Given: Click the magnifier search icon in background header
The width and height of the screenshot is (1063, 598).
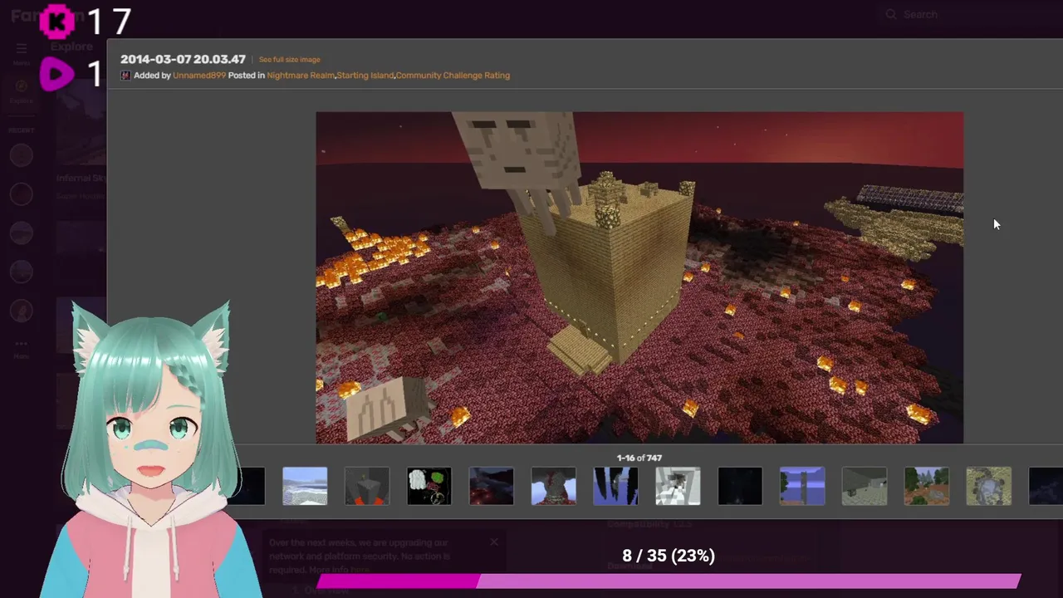Looking at the screenshot, I should 891,14.
